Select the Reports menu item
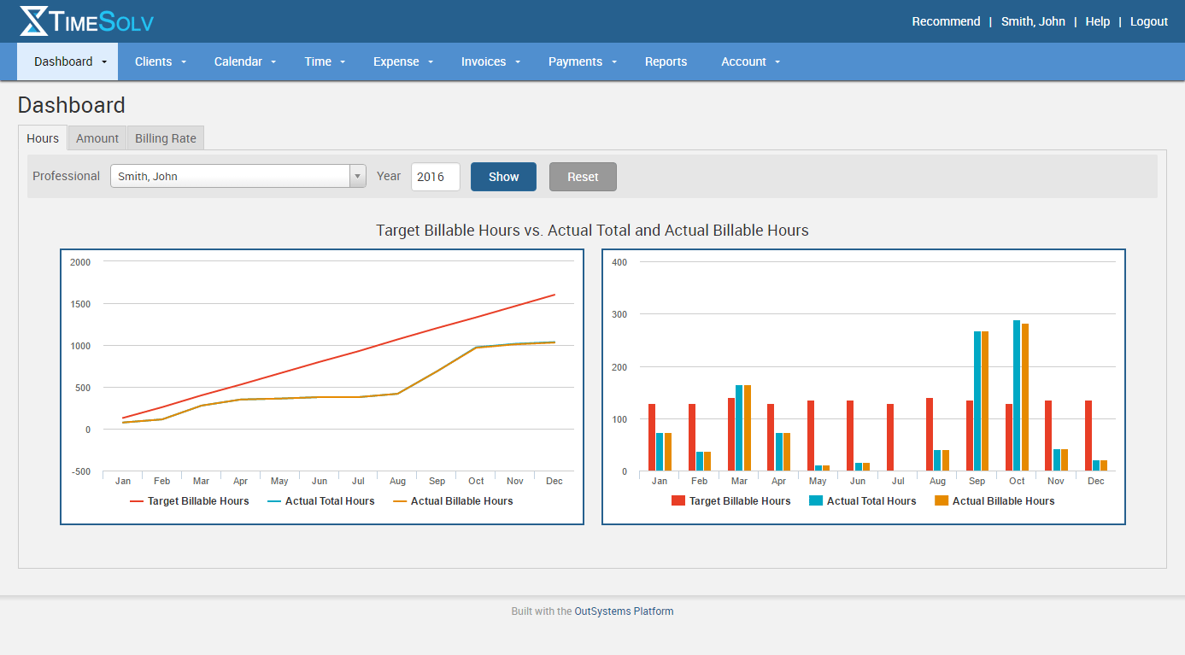Viewport: 1185px width, 655px height. pos(666,61)
